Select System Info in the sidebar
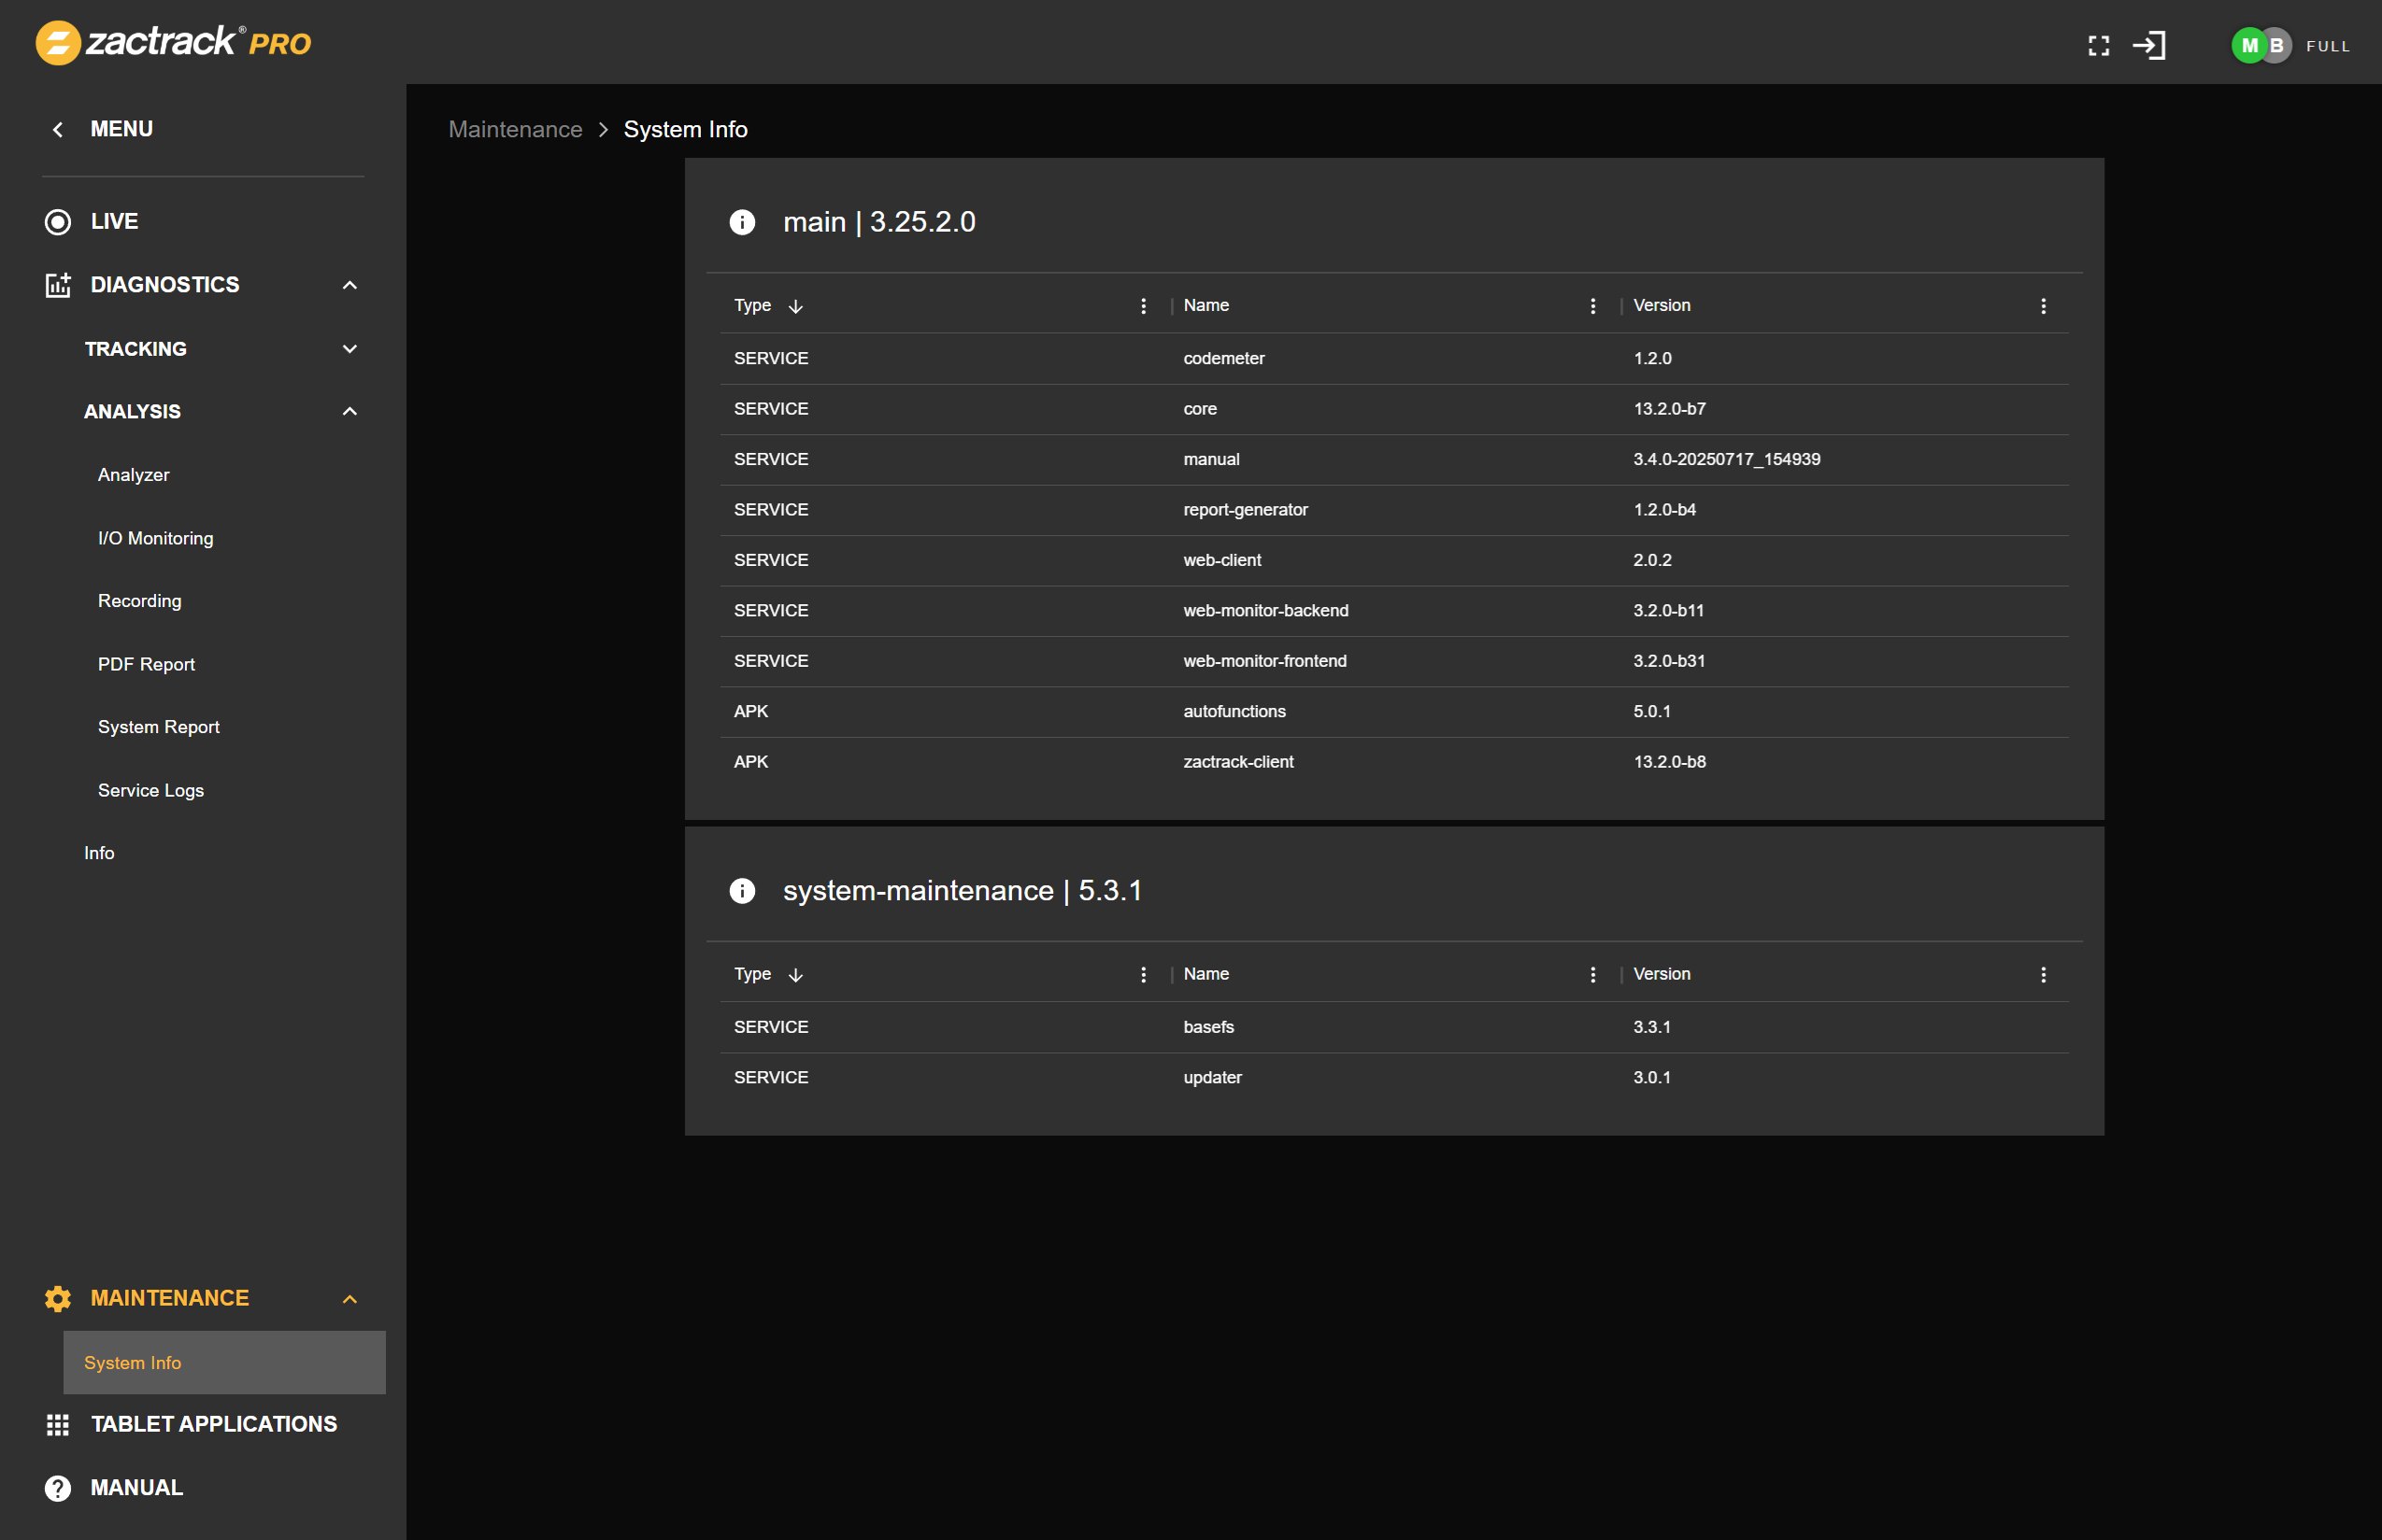Viewport: 2382px width, 1540px height. (x=131, y=1362)
